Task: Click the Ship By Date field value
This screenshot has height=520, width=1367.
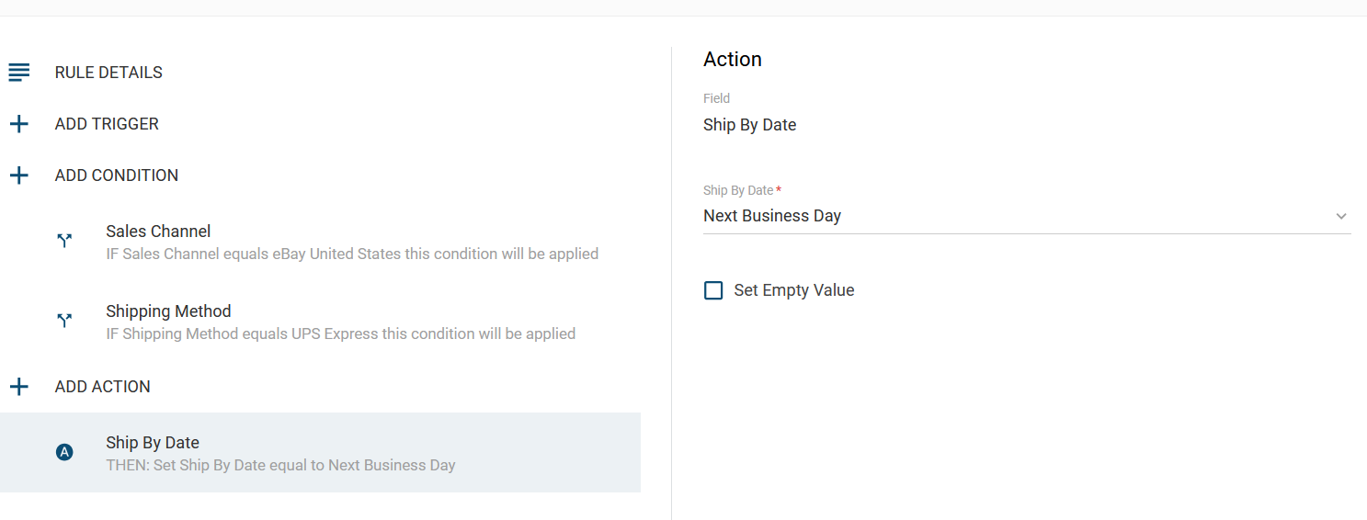Action: point(750,125)
